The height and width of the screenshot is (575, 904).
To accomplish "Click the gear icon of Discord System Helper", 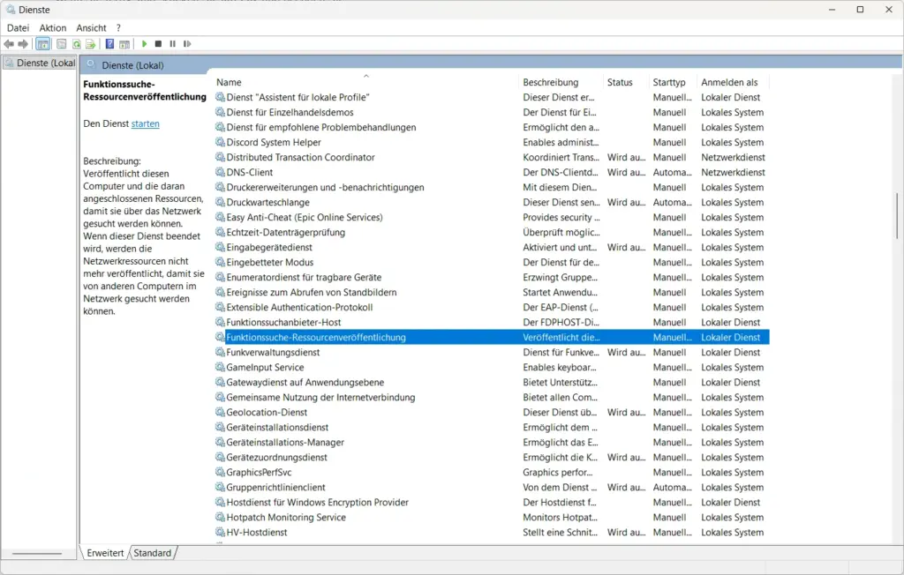I will [x=220, y=142].
